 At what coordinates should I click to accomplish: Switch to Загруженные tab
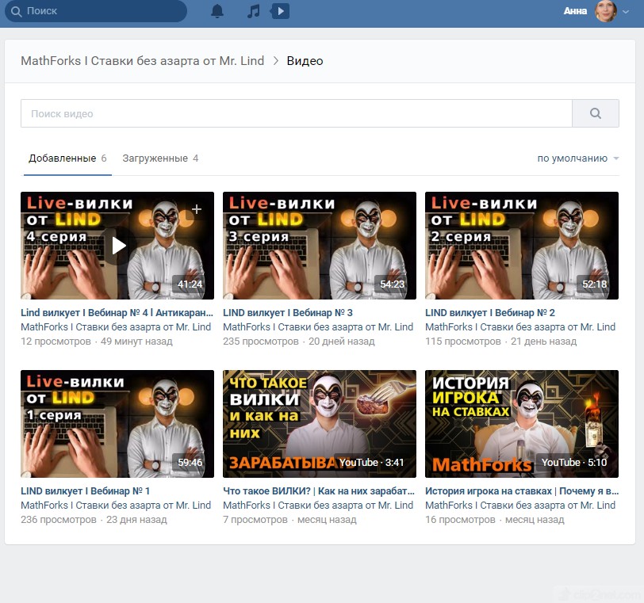(160, 158)
